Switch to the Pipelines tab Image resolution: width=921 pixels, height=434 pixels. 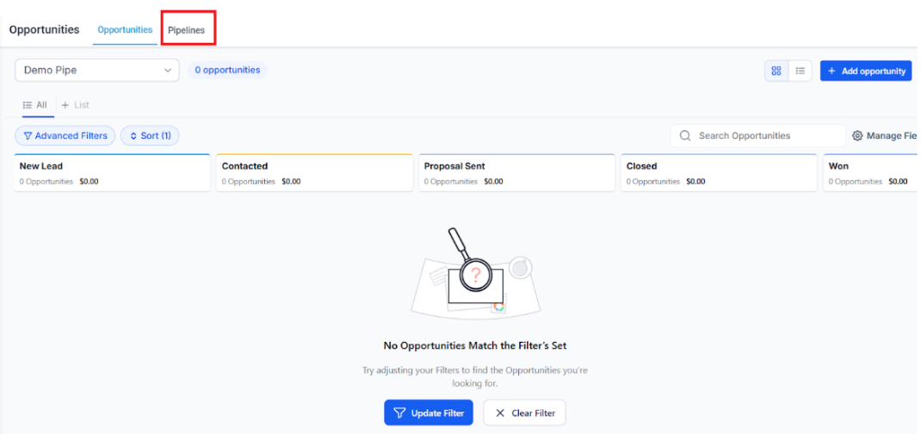pos(187,30)
